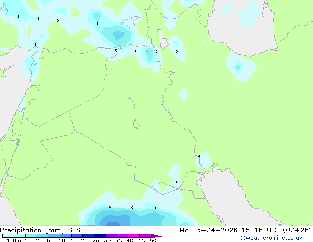This screenshot has height=242, width=313.
Task: Pick the 35–40 mm legend swatch
Action: (122, 236)
